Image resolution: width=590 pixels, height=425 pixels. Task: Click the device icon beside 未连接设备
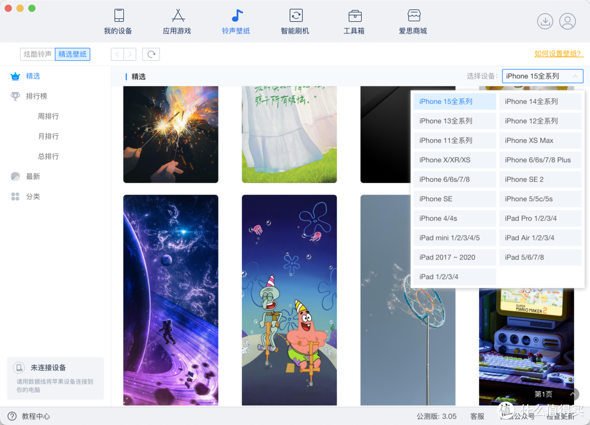point(19,368)
